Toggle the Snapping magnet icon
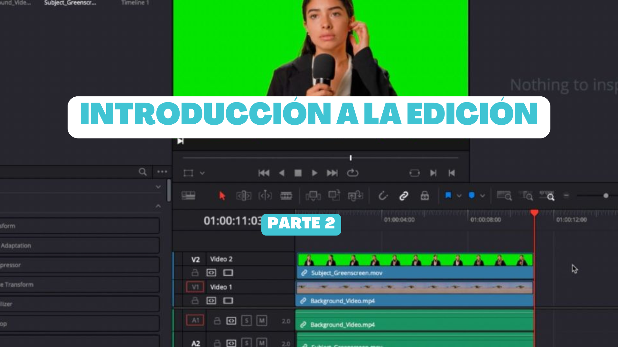This screenshot has height=347, width=618. [x=383, y=195]
